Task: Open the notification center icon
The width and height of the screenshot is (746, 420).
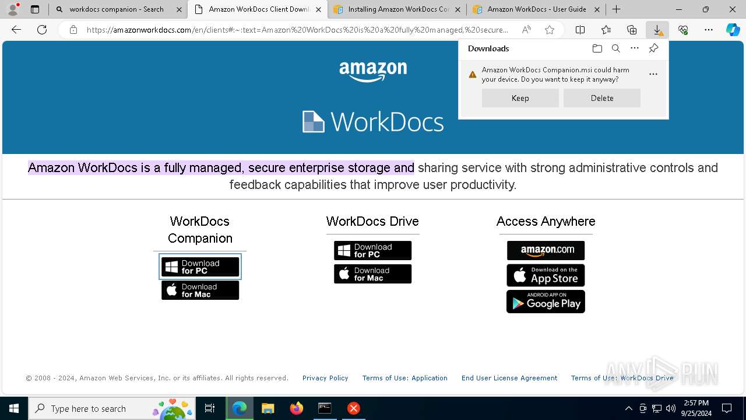Action: pos(727,408)
